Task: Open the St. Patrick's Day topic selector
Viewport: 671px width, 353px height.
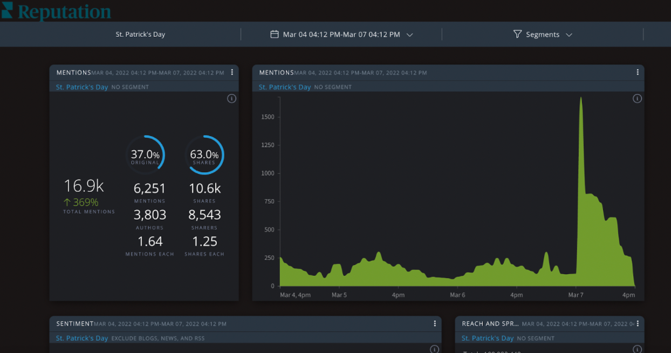Action: (140, 35)
